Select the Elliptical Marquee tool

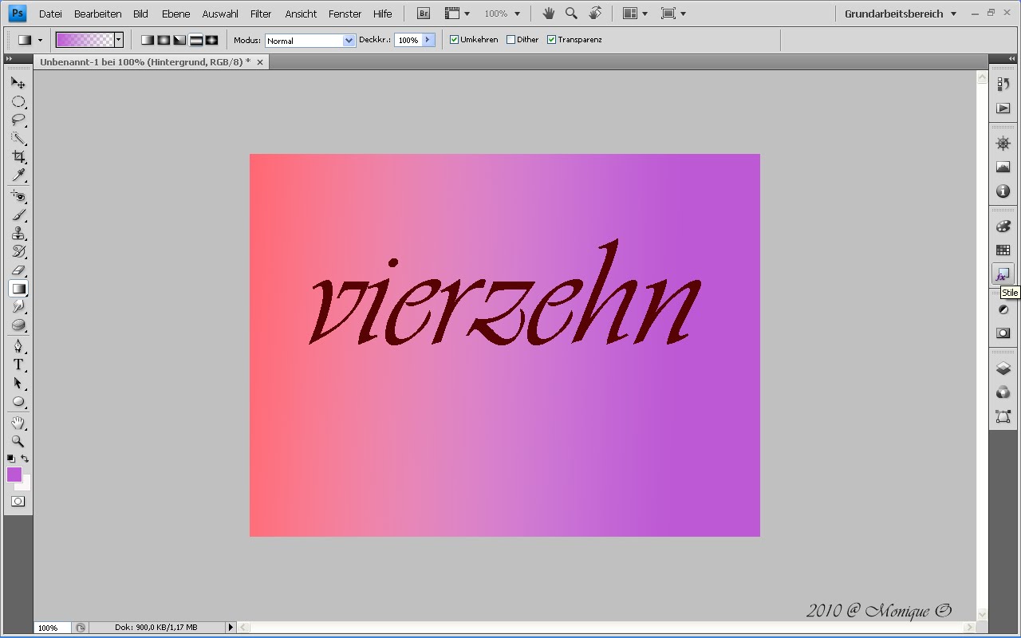click(x=18, y=102)
